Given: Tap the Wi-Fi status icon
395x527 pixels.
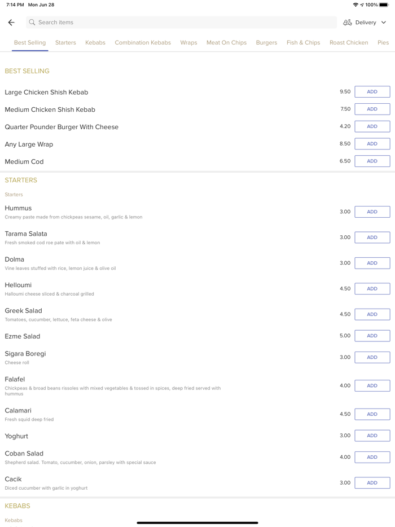Looking at the screenshot, I should click(x=355, y=5).
